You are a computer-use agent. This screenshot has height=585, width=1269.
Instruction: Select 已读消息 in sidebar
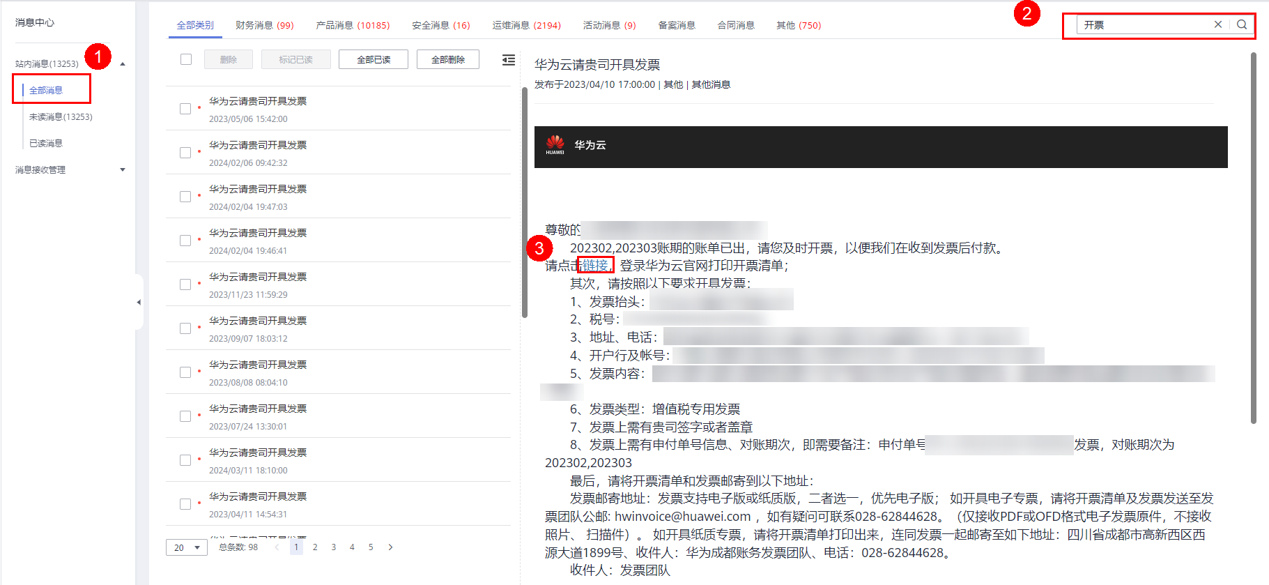46,143
